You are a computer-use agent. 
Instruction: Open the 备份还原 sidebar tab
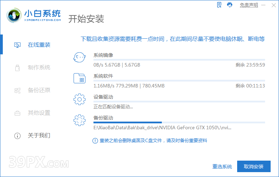pos(39,90)
